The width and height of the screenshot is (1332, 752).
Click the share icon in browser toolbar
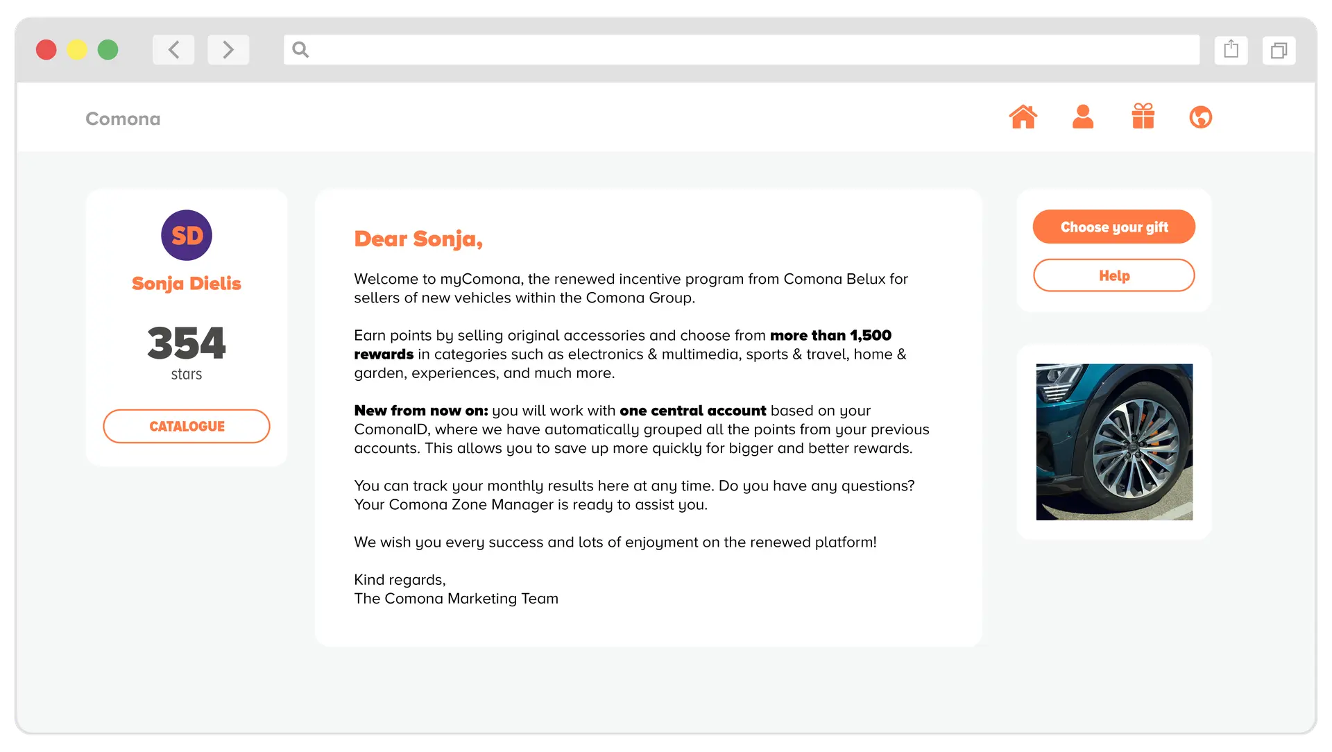1231,50
